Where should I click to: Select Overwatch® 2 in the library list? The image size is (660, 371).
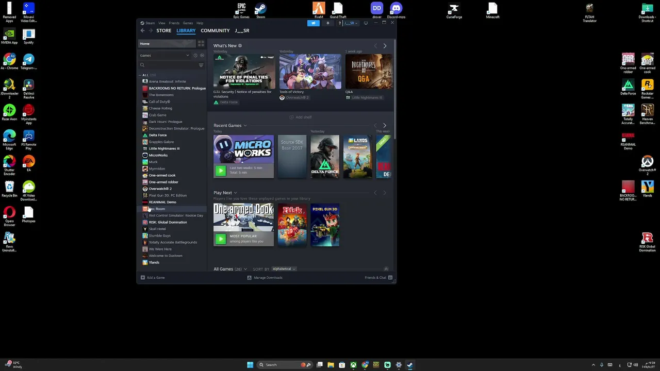click(x=160, y=189)
